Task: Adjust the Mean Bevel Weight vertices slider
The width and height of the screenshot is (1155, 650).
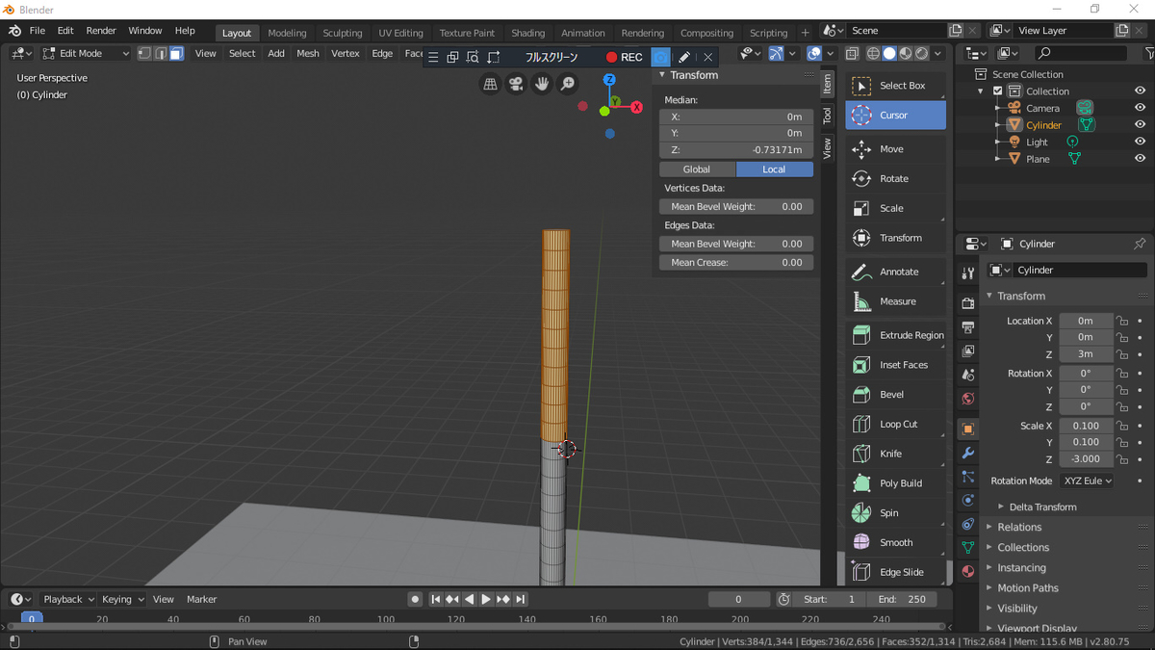Action: click(736, 207)
